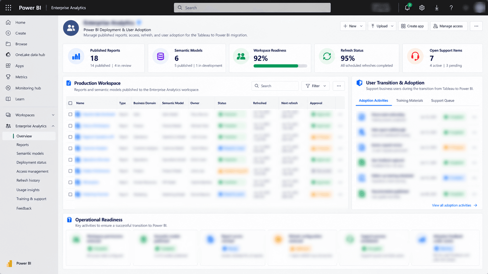
Task: Tick the select-all checkbox in Name header
Action: [70, 103]
